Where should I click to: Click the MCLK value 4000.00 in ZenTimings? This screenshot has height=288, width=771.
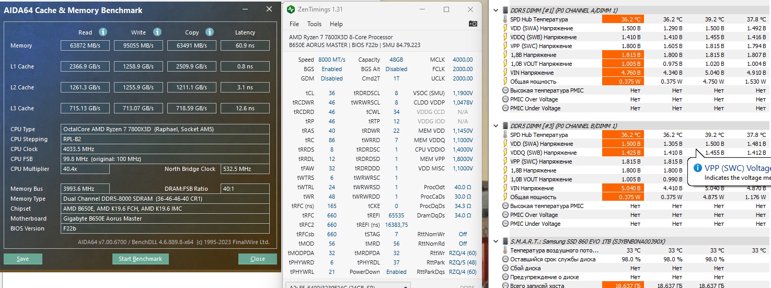463,60
